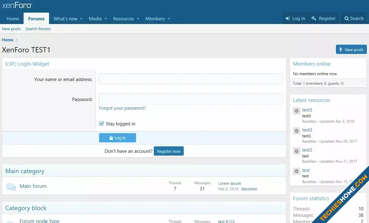
Task: Click the Forum statistics heading
Action: [x=311, y=198]
